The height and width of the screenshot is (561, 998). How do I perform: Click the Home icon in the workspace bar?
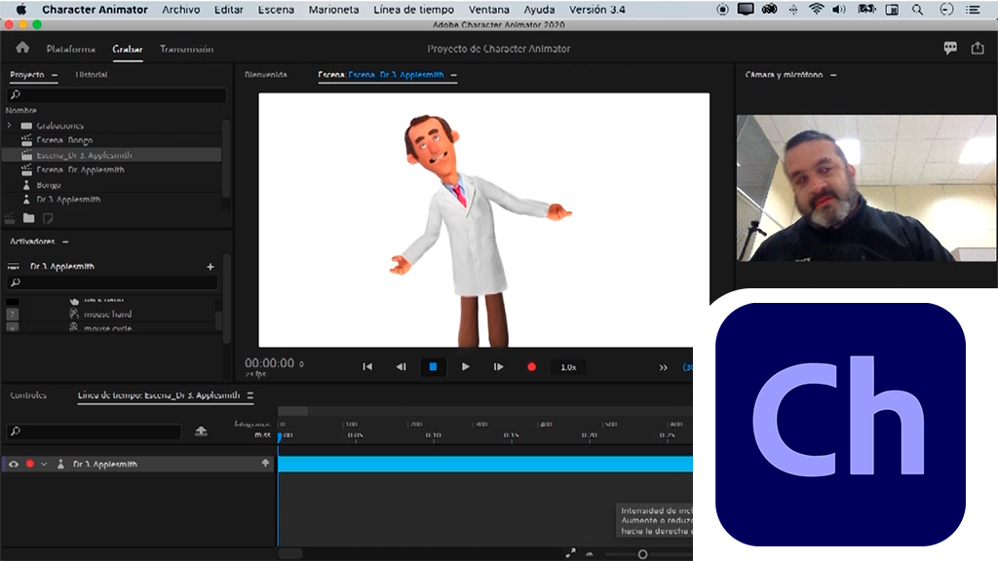[x=22, y=48]
